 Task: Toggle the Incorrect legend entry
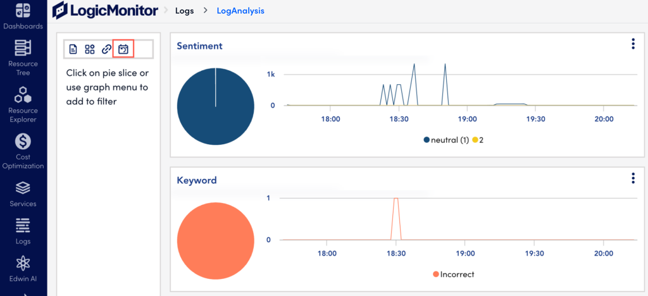pos(453,274)
